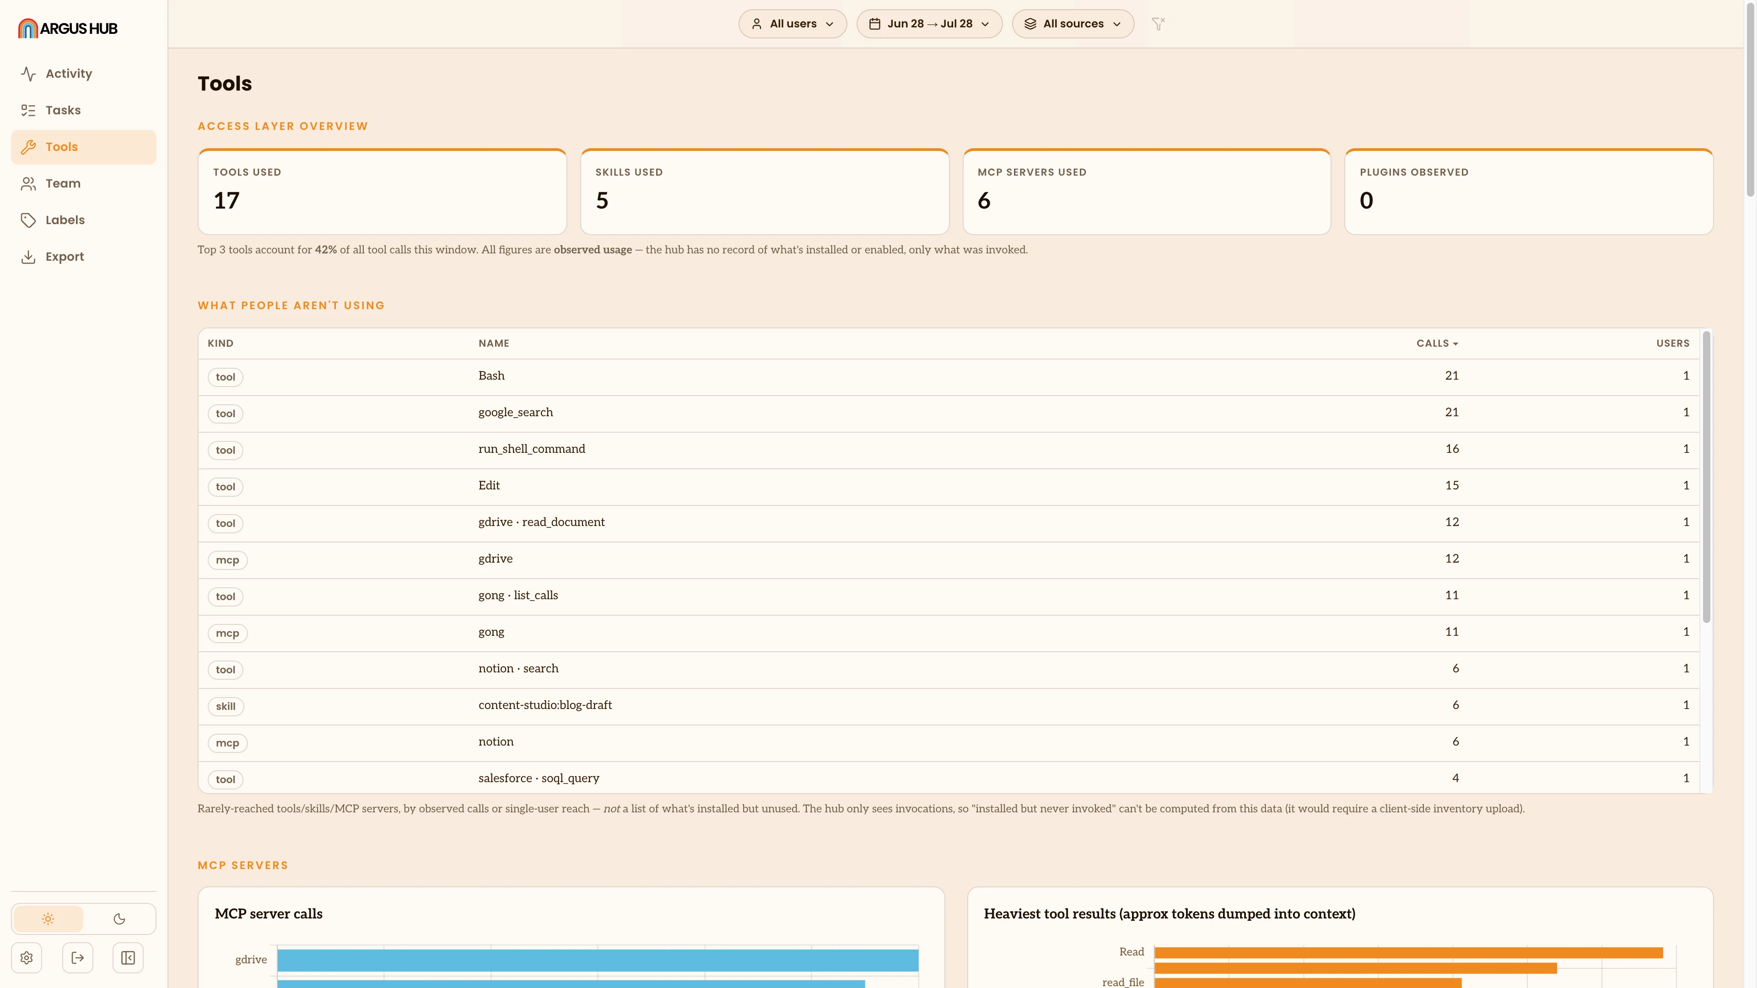Click the Tools wrench icon
Screen dimensions: 1757x988
pyautogui.click(x=28, y=146)
